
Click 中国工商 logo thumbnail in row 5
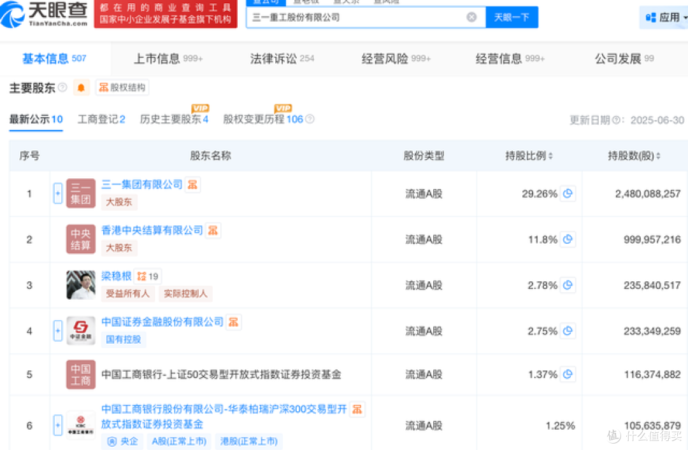(81, 374)
